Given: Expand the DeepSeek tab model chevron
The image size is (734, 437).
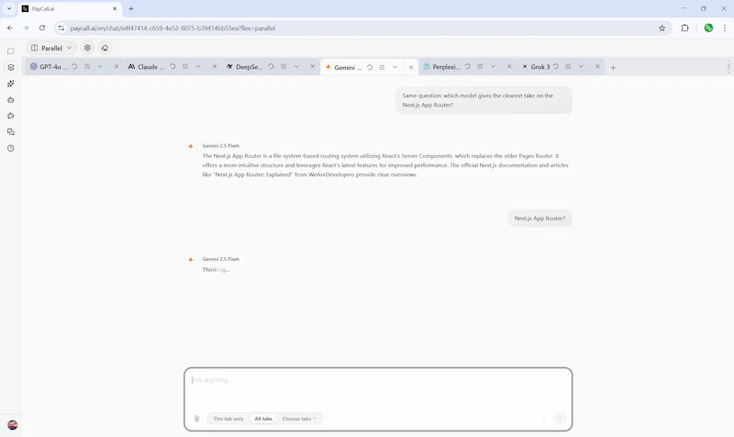Looking at the screenshot, I should coord(296,67).
